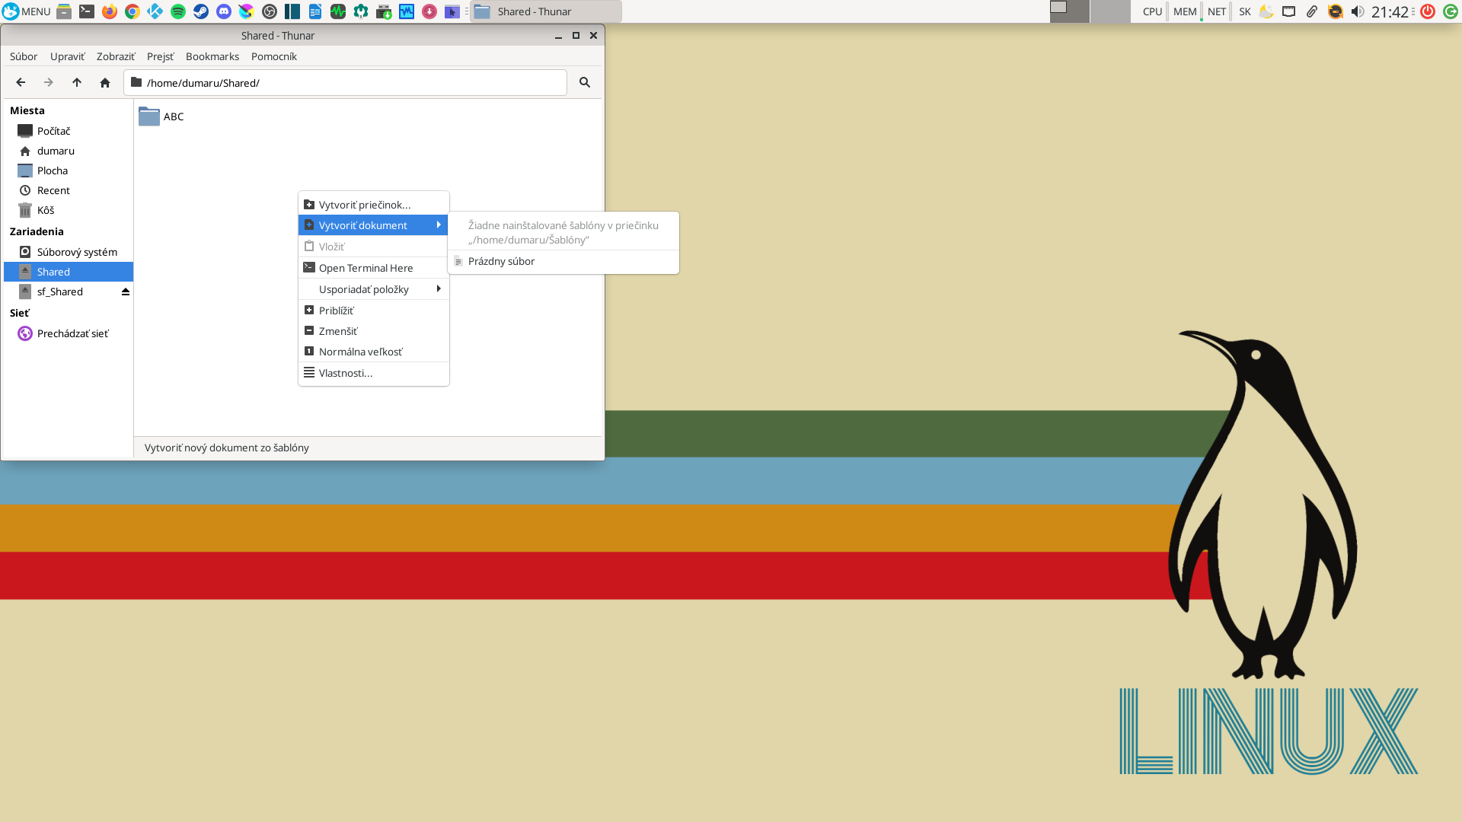
Task: Launch Kodi from the top panel
Action: click(155, 11)
